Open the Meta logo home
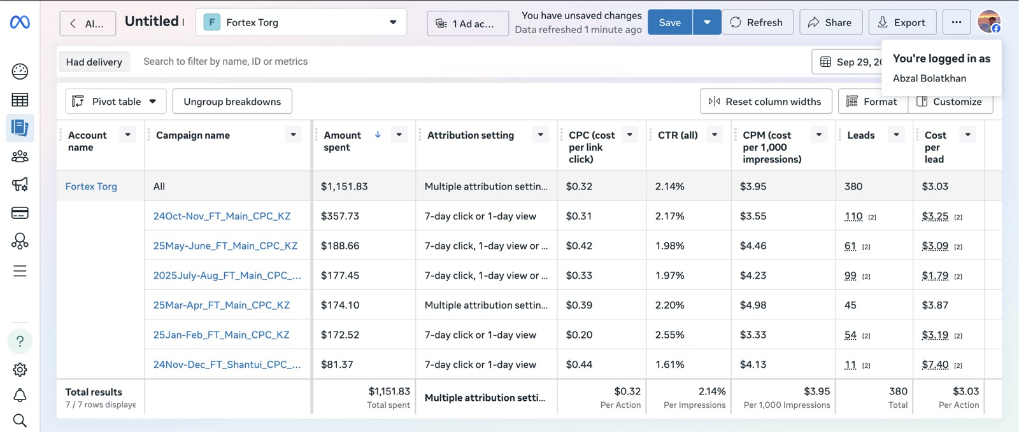1019x432 pixels. [x=20, y=22]
